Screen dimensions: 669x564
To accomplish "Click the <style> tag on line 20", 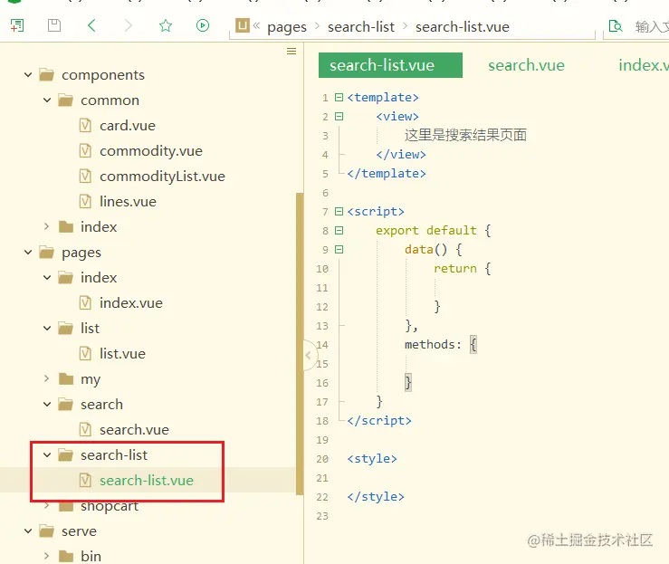I will 372,459.
